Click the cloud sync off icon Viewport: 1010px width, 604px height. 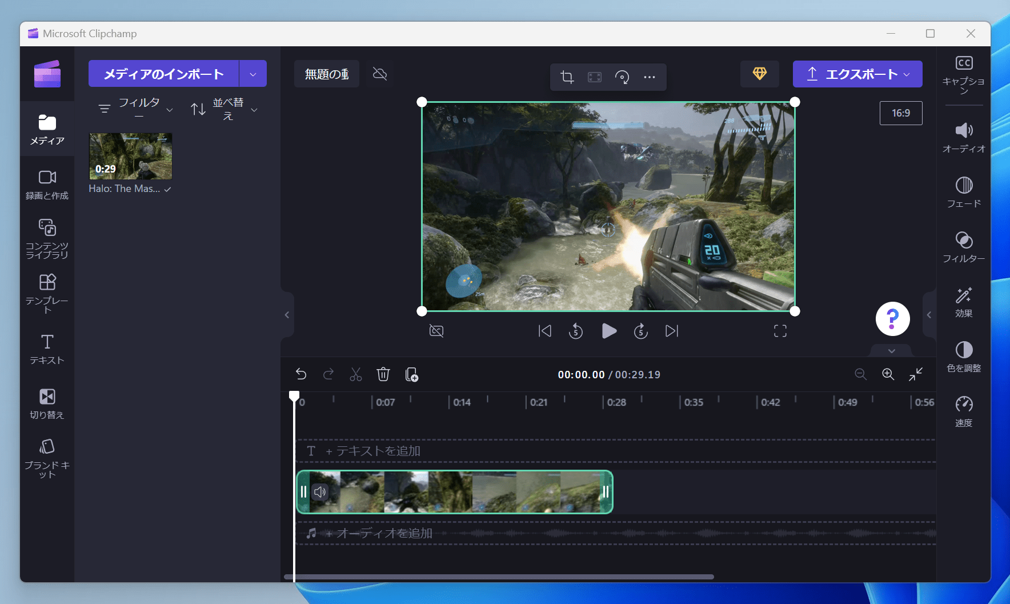coord(380,74)
